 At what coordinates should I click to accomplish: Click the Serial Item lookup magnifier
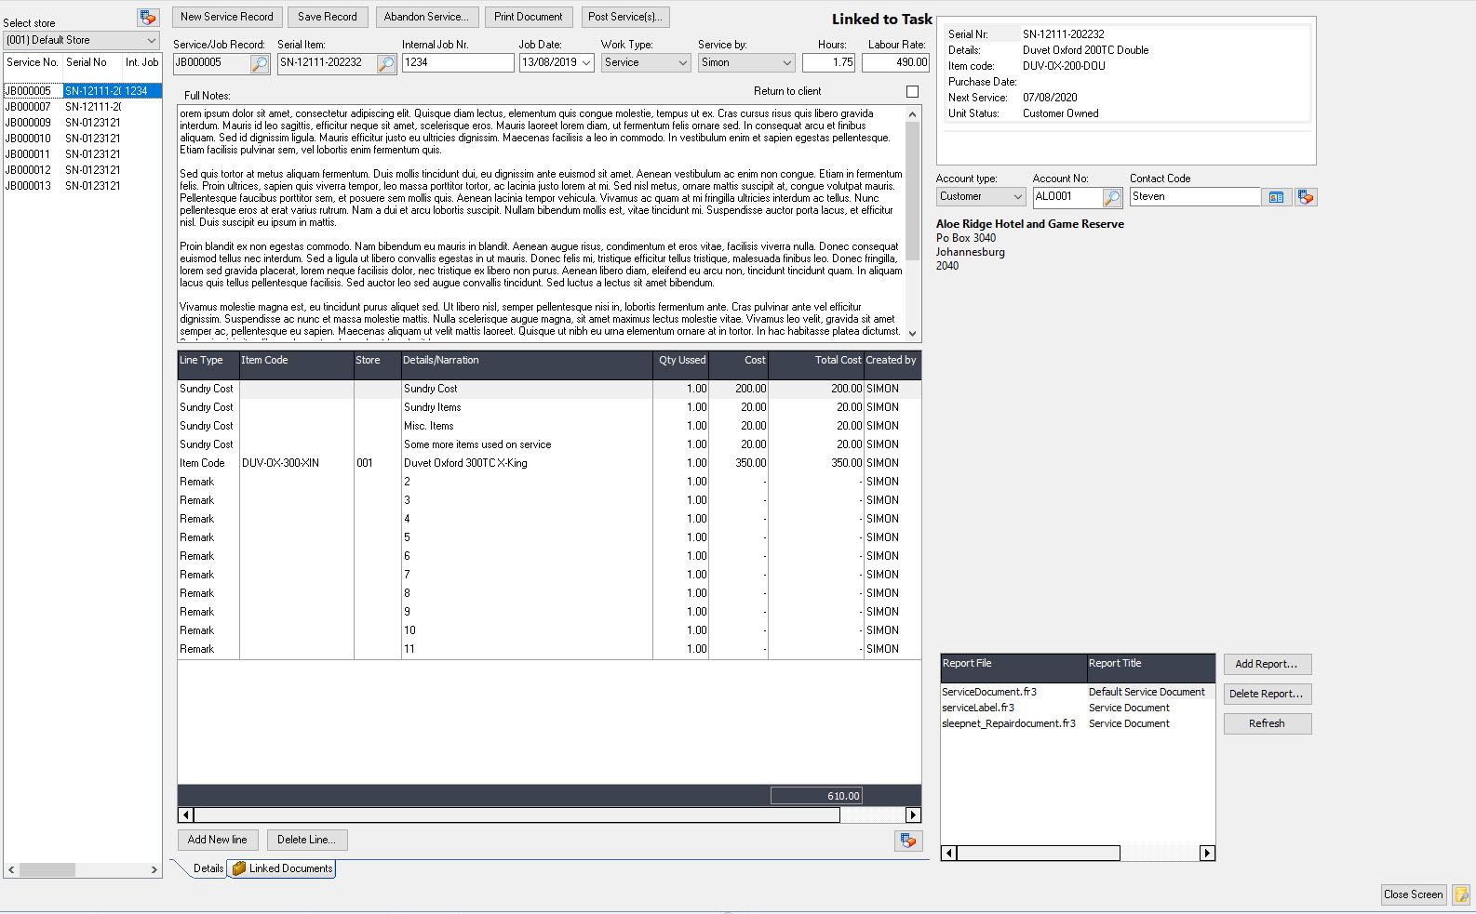click(386, 63)
